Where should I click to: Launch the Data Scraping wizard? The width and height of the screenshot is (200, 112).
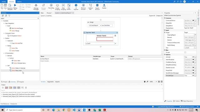click(63, 7)
